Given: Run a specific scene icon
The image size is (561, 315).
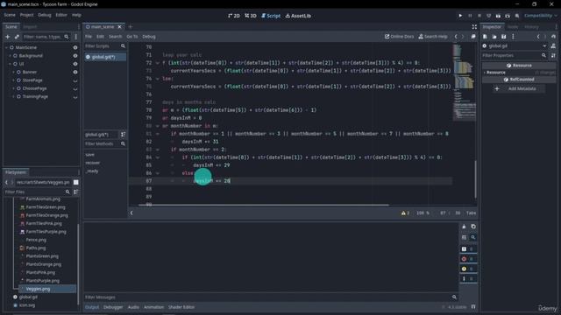Looking at the screenshot, I should coord(508,16).
